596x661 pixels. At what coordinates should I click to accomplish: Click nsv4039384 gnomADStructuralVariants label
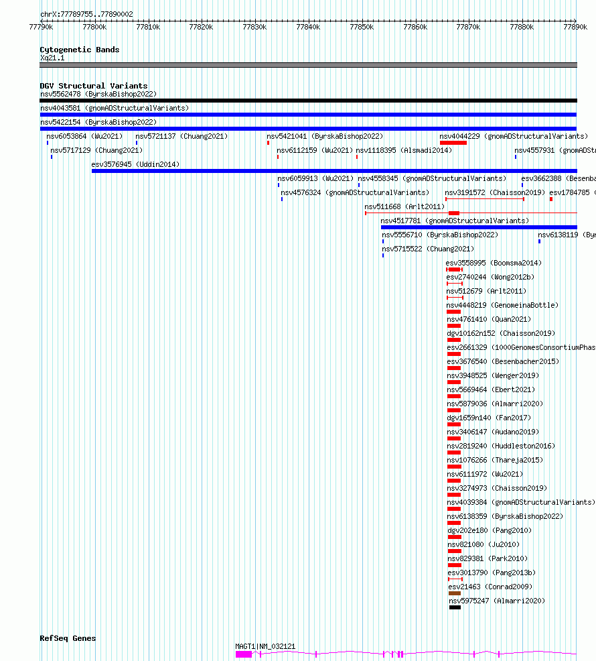pyautogui.click(x=522, y=503)
